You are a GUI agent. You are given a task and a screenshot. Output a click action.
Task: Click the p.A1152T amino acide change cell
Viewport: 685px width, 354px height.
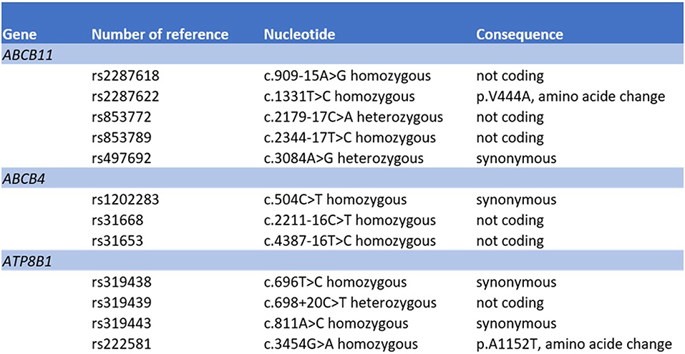click(573, 344)
